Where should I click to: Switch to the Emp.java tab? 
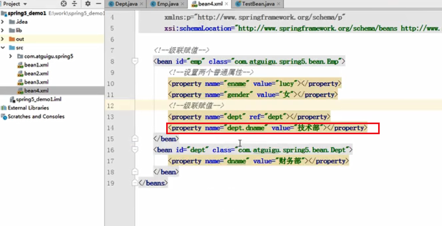click(168, 4)
